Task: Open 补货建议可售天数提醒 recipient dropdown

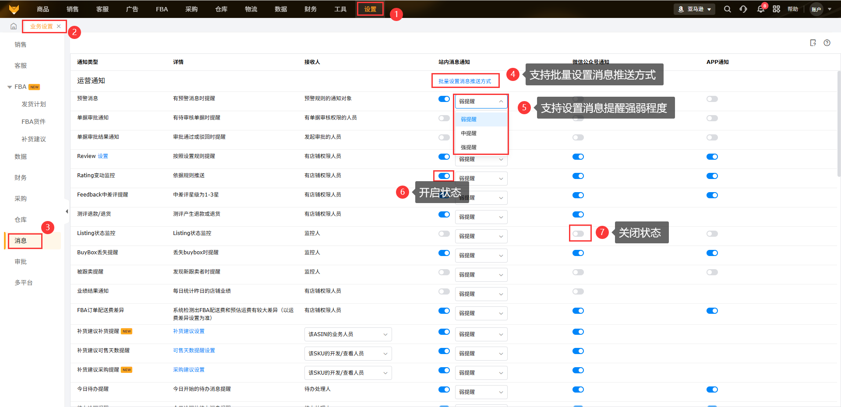Action: pos(348,354)
